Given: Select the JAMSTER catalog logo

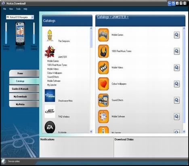Looking at the screenshot, I should (x=50, y=52).
